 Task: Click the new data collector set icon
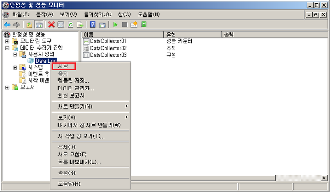pos(134,25)
